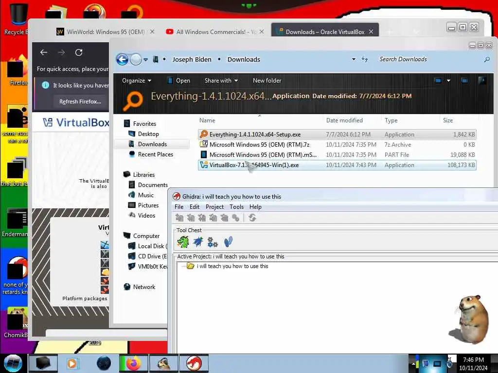Click the Explorer address bar refresh icon
The image size is (498, 373).
[365, 59]
